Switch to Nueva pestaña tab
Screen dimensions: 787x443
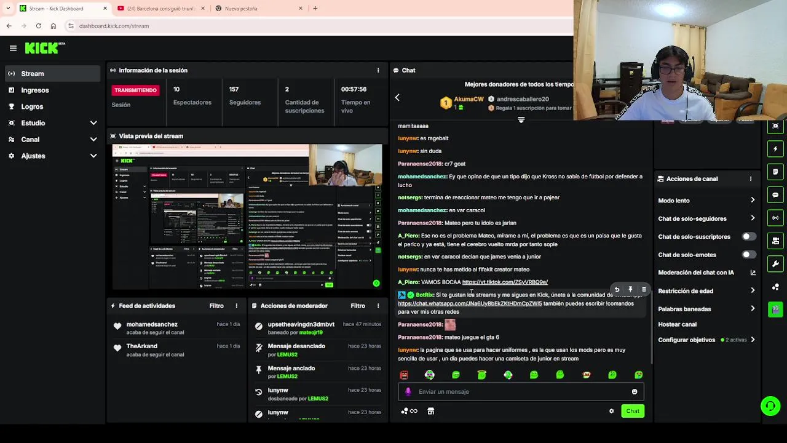[x=258, y=9]
